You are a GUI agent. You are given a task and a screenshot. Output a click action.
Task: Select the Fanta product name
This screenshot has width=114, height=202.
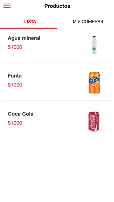tap(15, 76)
